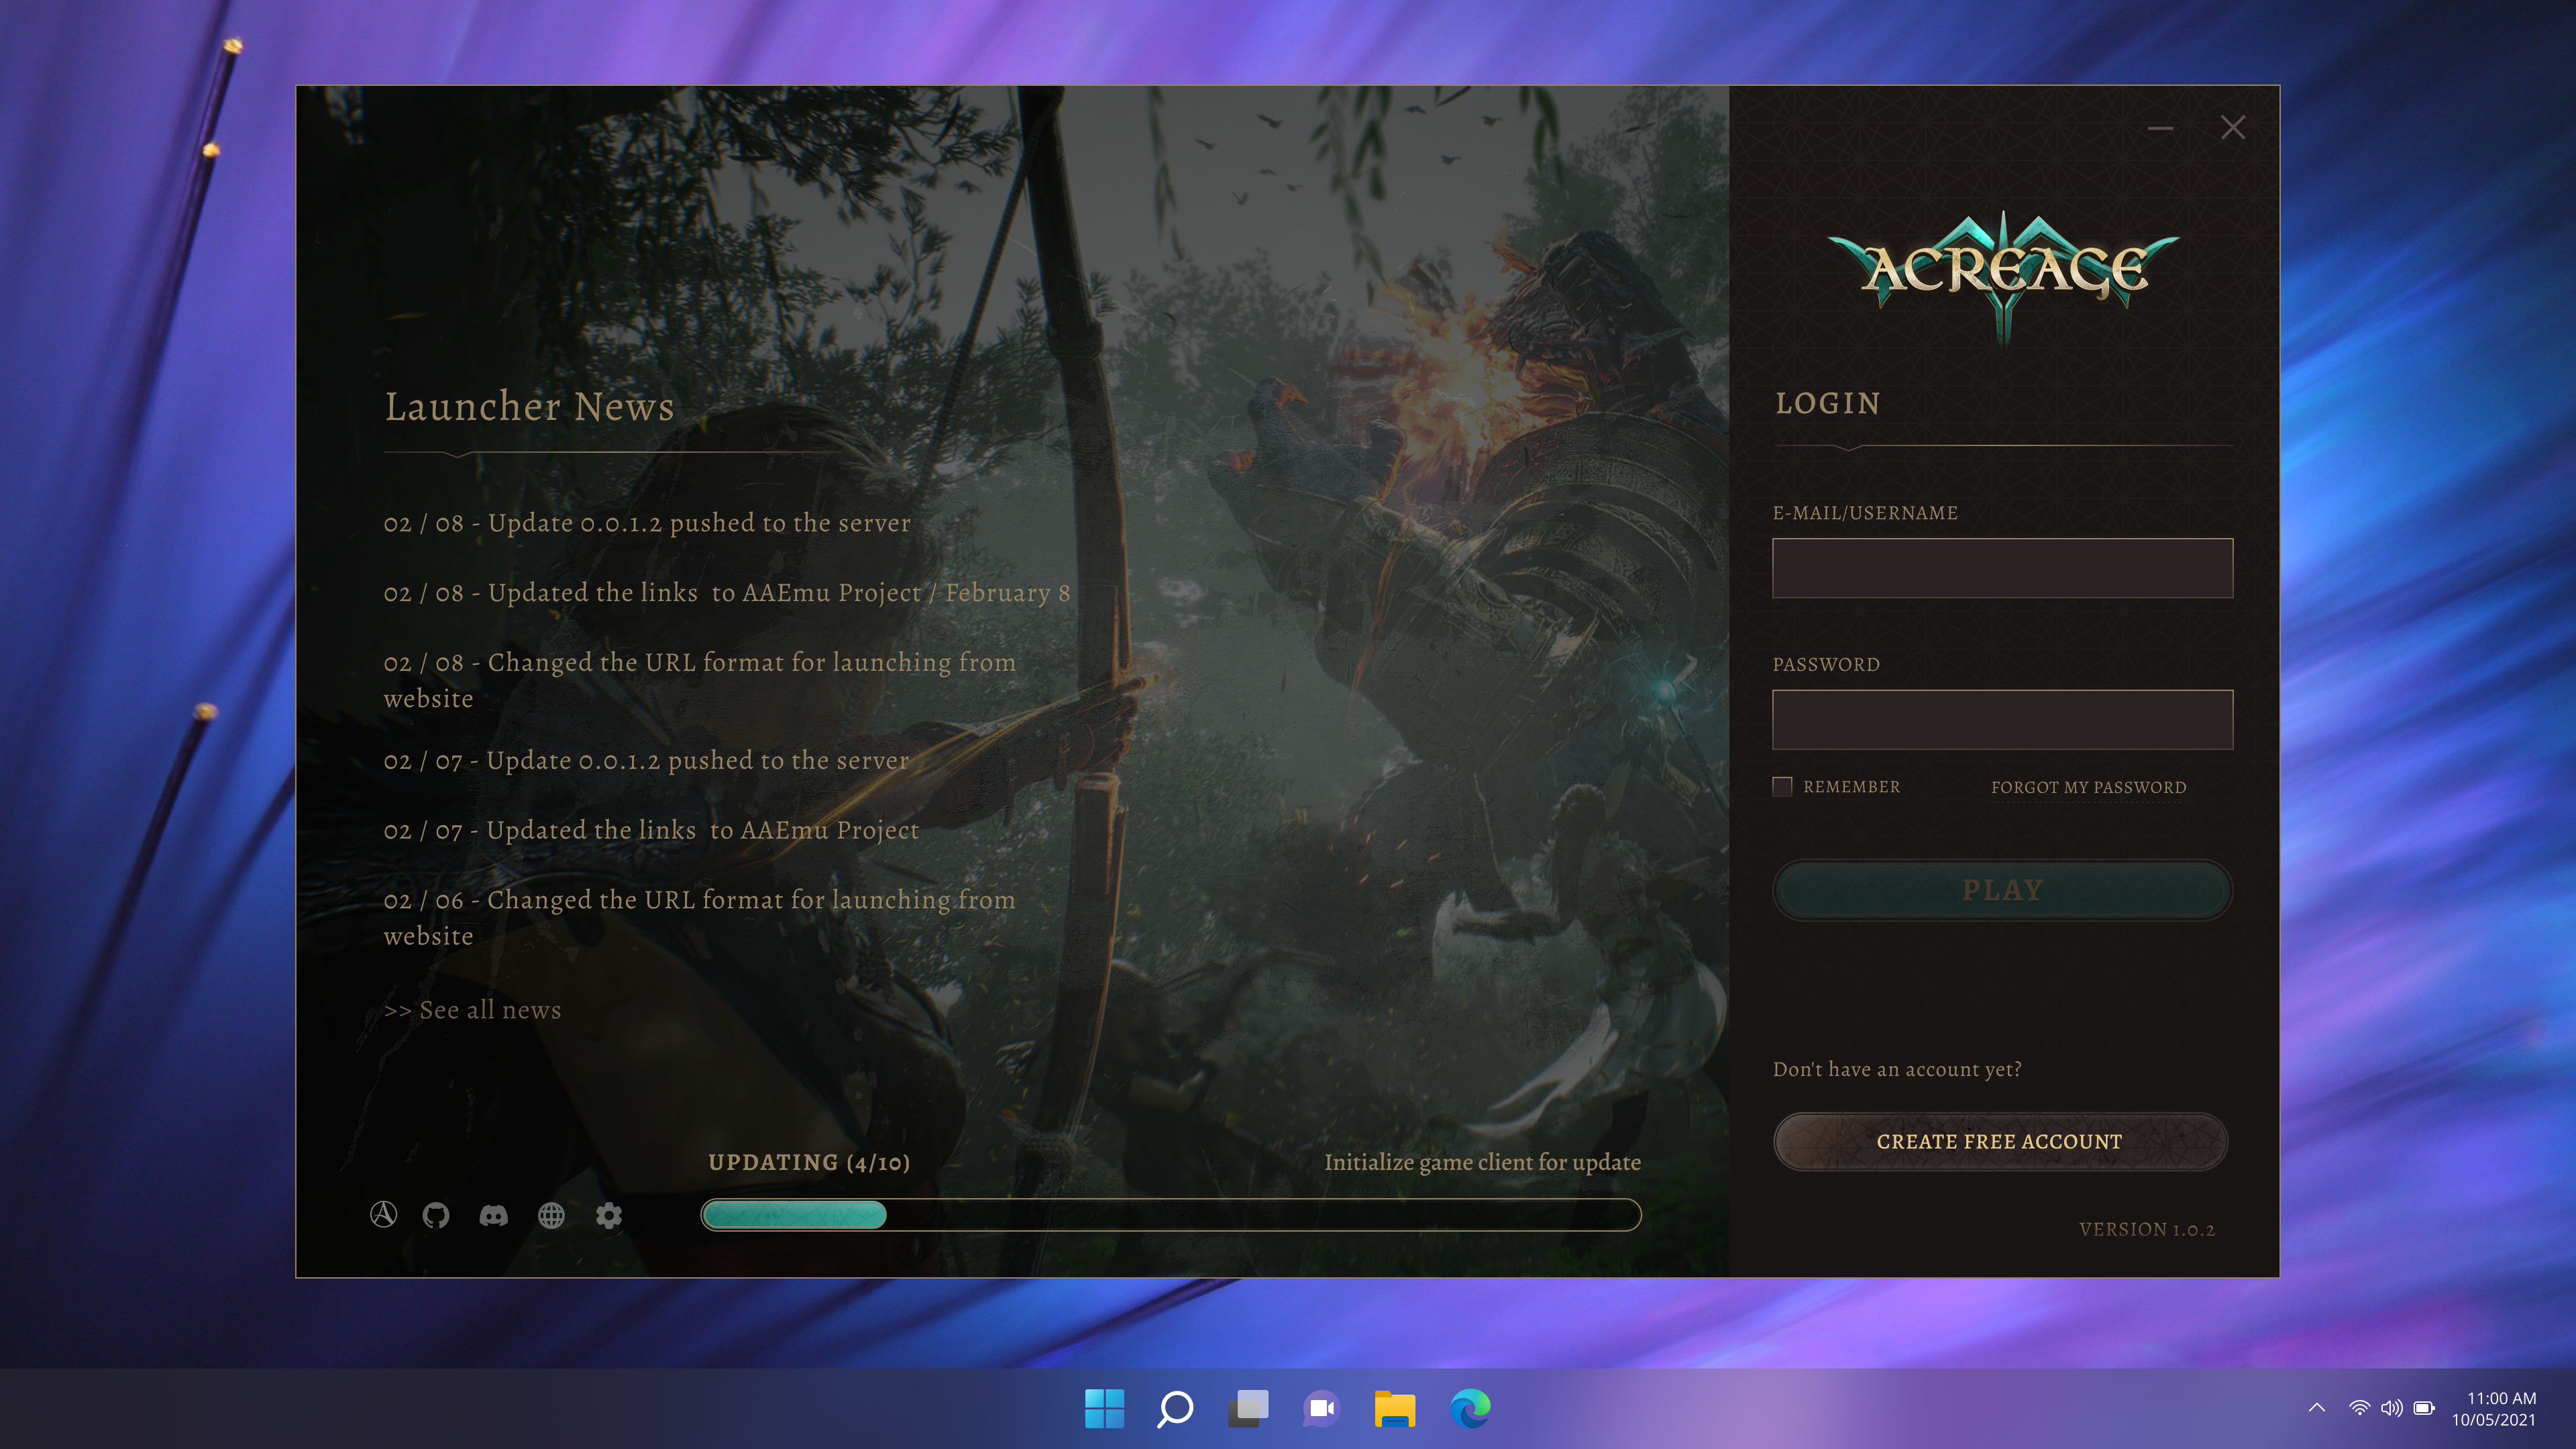Open the Discord icon link
The width and height of the screenshot is (2576, 1449).
[x=493, y=1215]
